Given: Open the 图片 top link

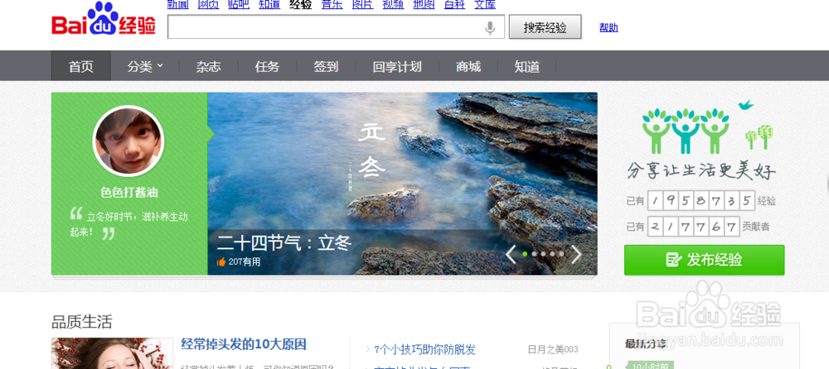Looking at the screenshot, I should pos(362,5).
